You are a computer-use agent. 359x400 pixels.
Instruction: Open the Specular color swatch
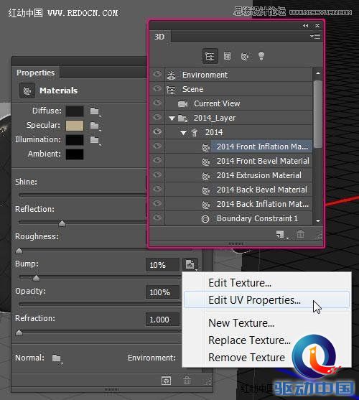tap(75, 126)
